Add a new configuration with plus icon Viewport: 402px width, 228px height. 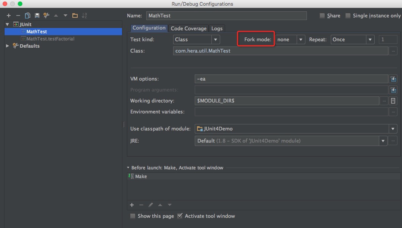(9, 16)
